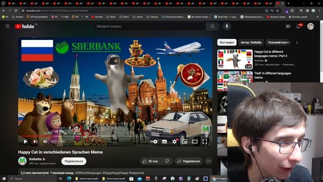This screenshot has width=323, height=182.
Task: Click Windows taskbar search box
Action: (x=32, y=178)
